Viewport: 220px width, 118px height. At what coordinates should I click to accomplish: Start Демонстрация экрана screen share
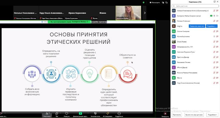pyautogui.click(x=80, y=114)
